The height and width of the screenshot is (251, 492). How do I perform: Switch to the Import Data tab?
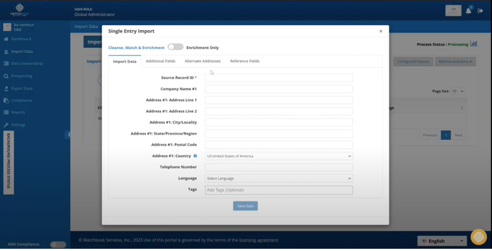point(125,62)
